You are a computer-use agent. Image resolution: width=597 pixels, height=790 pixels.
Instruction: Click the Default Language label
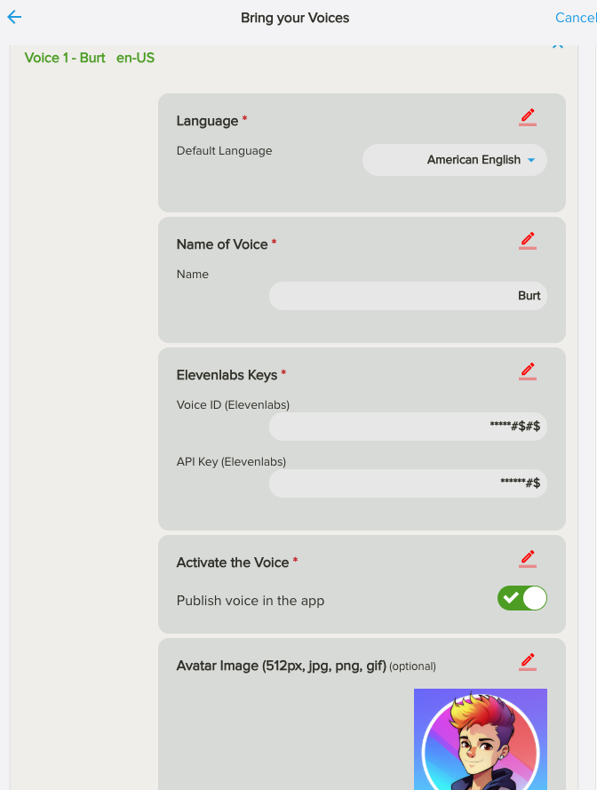(224, 151)
